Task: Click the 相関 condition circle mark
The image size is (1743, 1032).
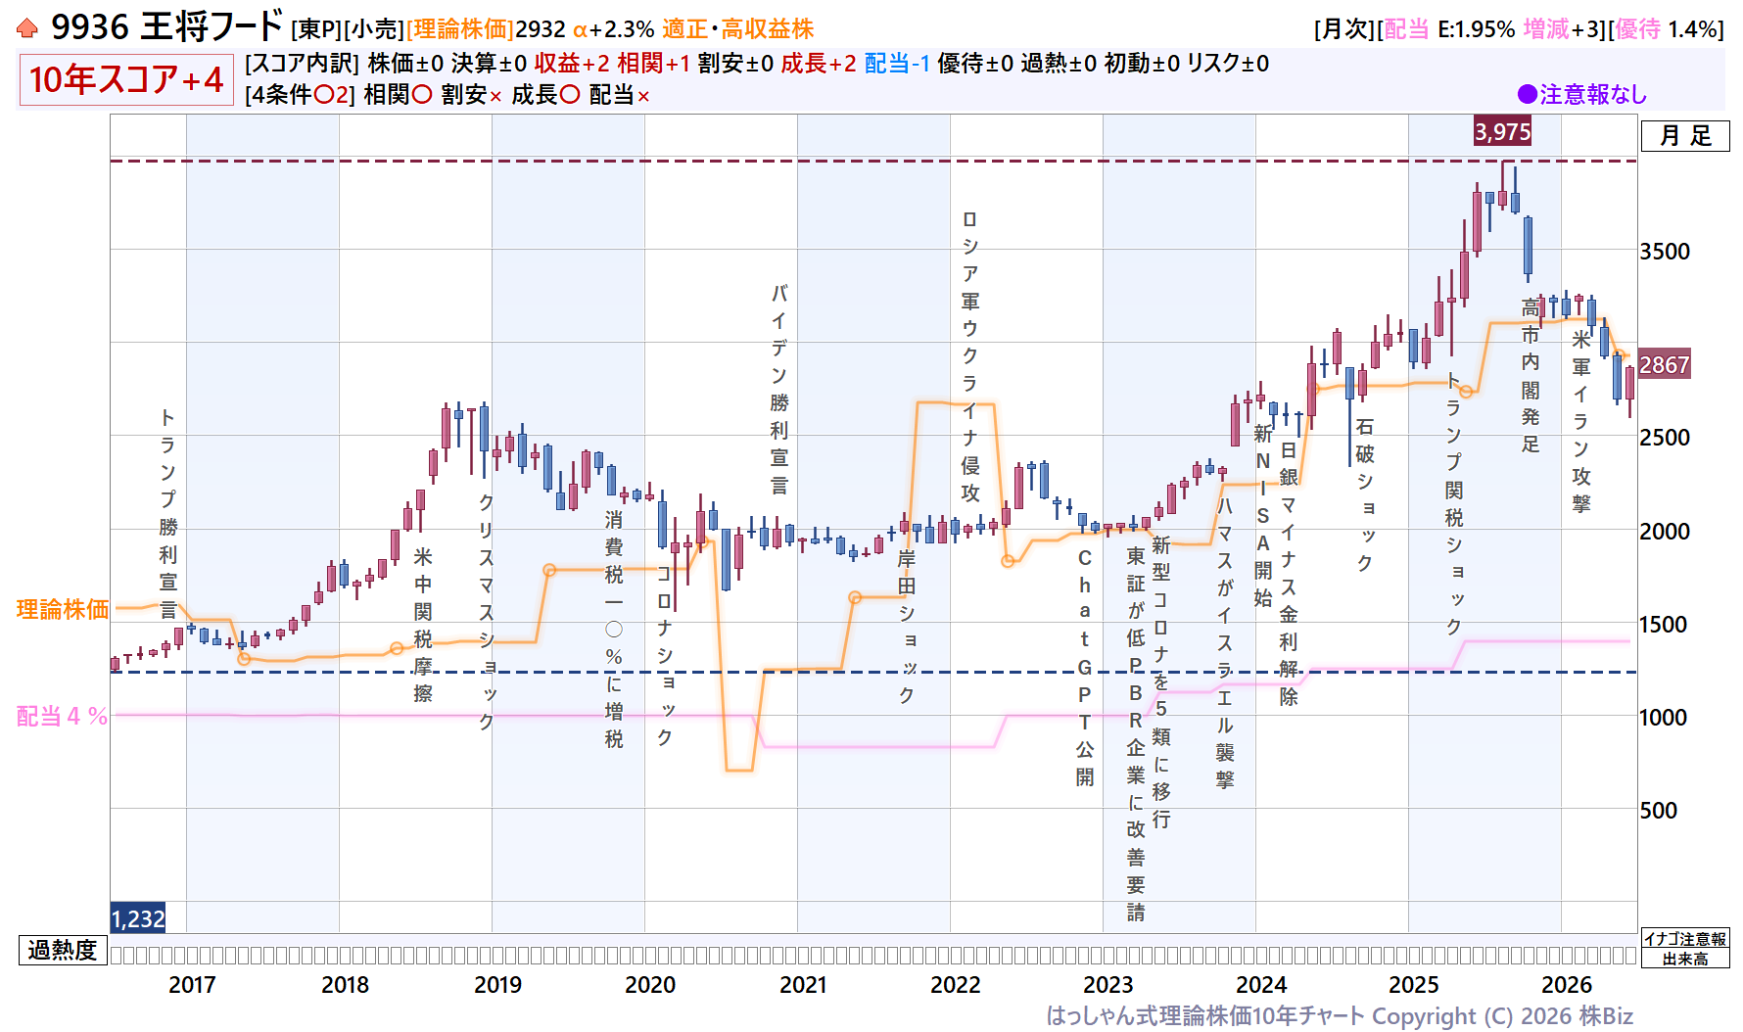Action: pyautogui.click(x=422, y=95)
